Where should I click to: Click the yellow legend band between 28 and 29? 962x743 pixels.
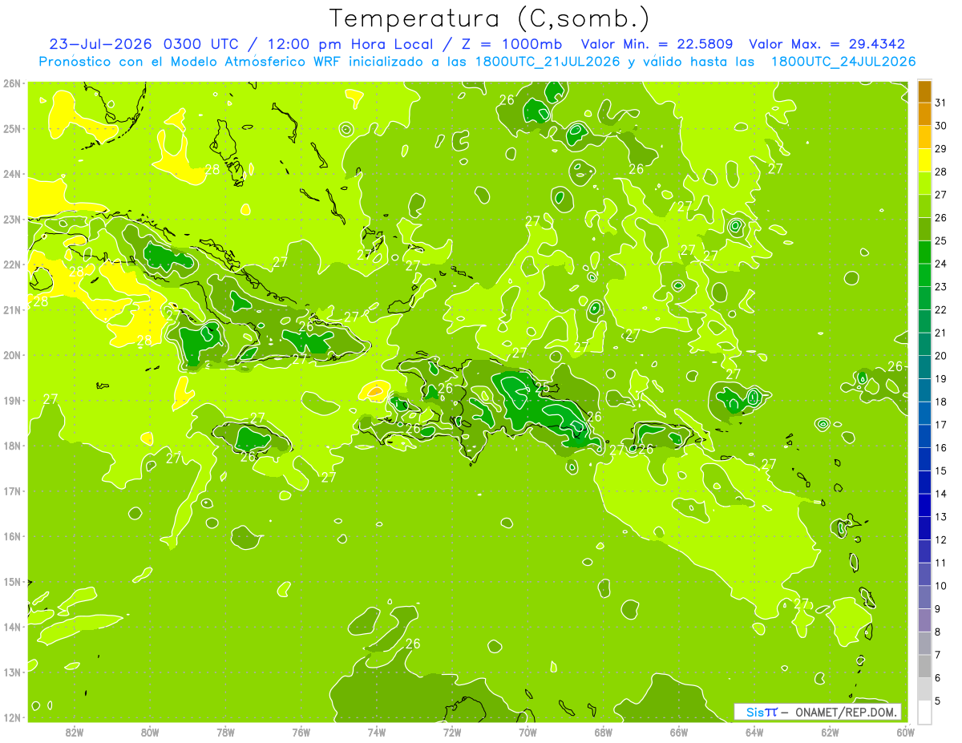(x=924, y=160)
